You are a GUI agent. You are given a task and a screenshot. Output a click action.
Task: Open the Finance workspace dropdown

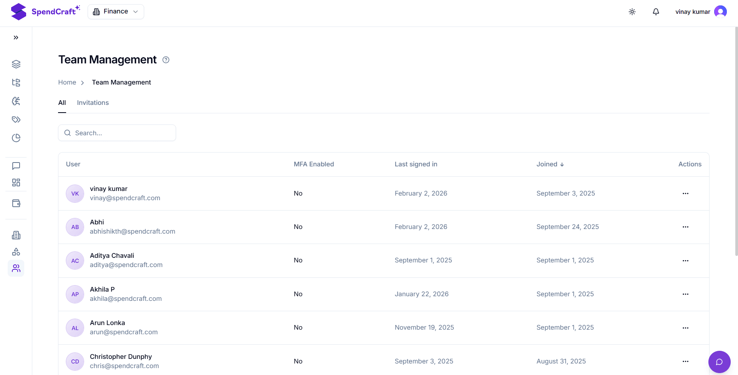coord(116,12)
